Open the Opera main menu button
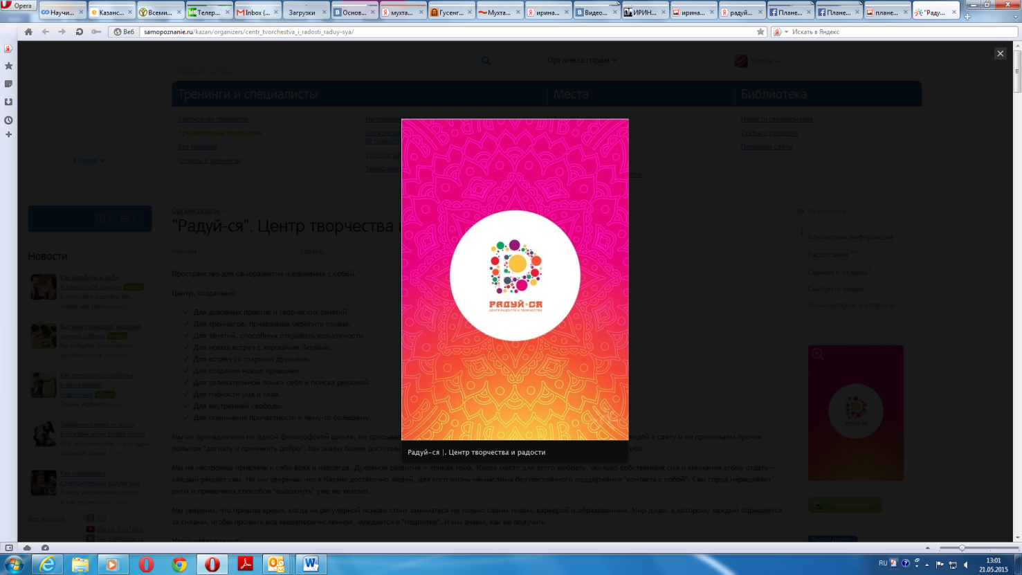This screenshot has height=575, width=1022. tap(18, 5)
